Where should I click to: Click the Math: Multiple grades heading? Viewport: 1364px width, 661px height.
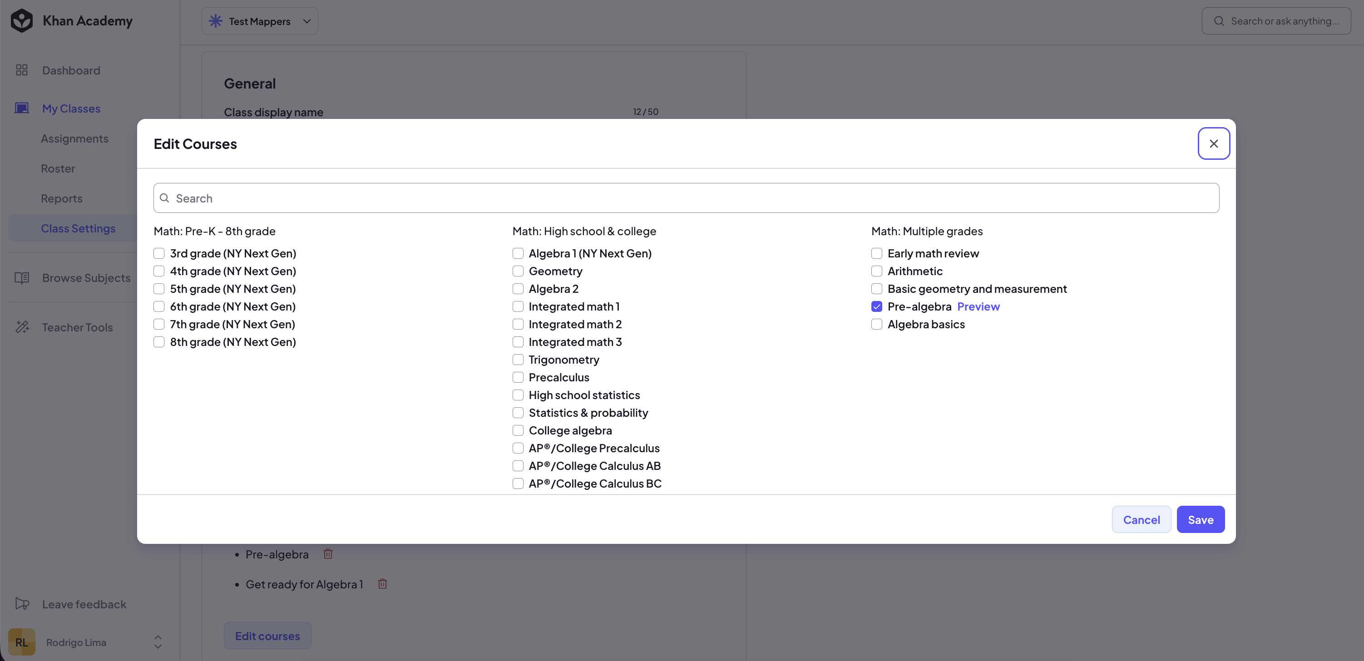tap(927, 231)
